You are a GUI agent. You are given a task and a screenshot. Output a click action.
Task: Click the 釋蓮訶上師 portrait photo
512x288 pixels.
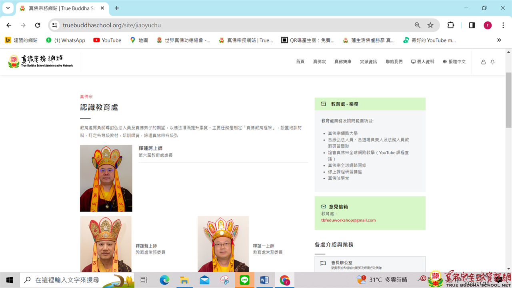click(106, 178)
